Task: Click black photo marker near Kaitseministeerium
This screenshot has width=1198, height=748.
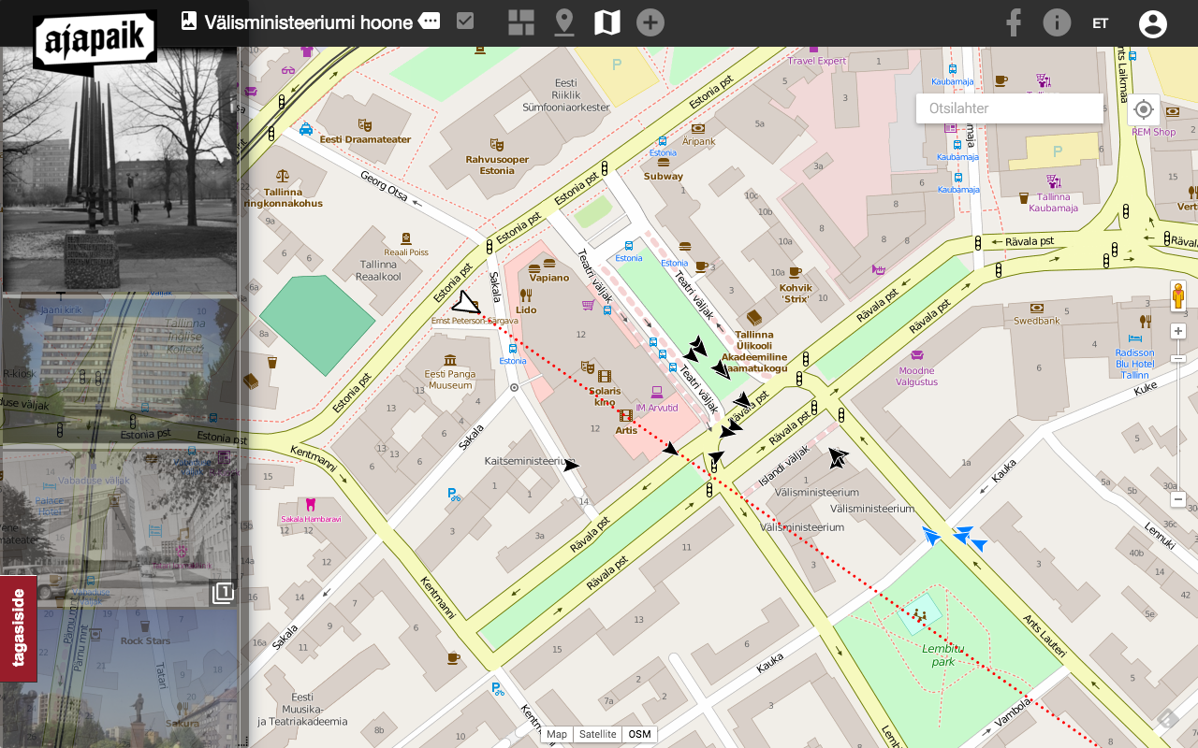Action: click(572, 465)
